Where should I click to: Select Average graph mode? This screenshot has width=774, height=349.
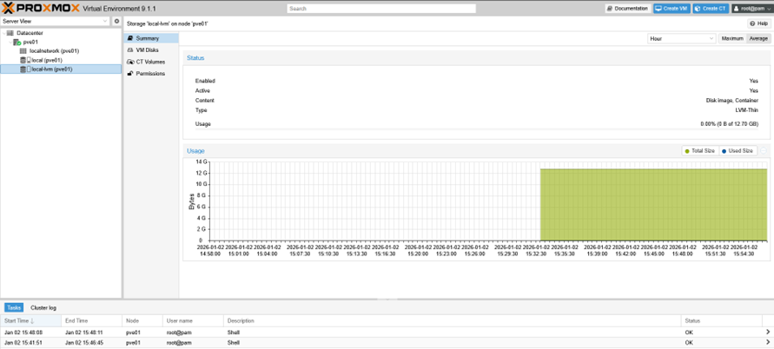coord(758,38)
